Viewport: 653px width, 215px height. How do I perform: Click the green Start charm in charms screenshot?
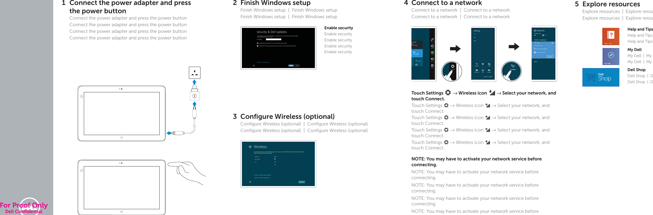(432, 53)
